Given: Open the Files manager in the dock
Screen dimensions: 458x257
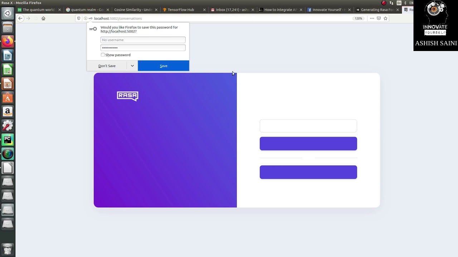Looking at the screenshot, I should click(x=8, y=27).
